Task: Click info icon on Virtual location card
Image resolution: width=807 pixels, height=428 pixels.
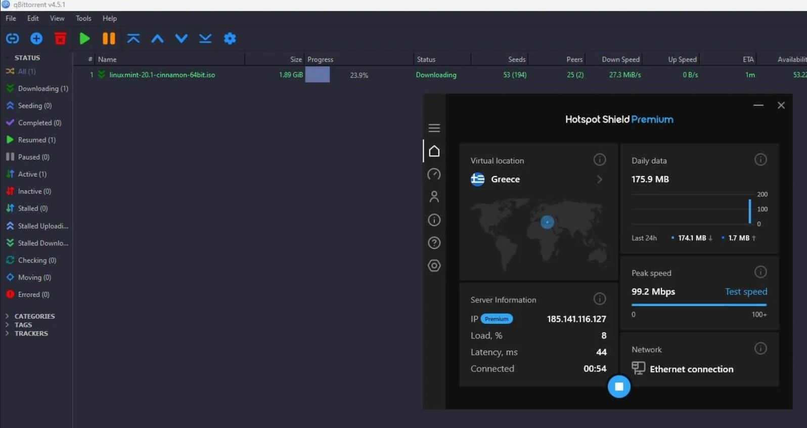Action: click(x=600, y=160)
